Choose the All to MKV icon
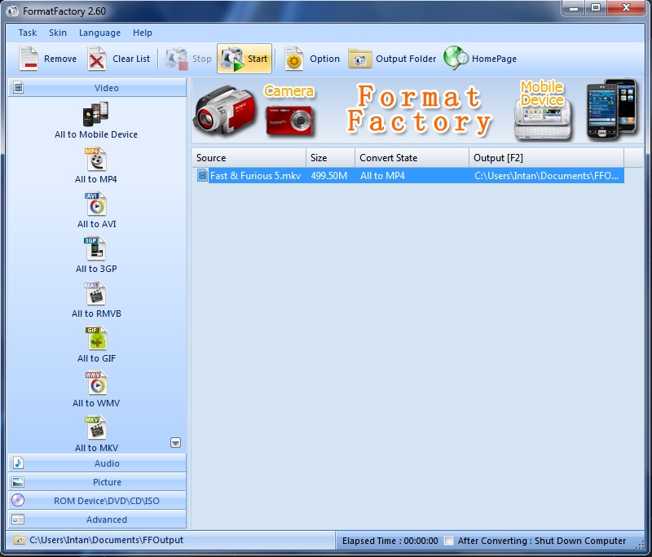 96,428
